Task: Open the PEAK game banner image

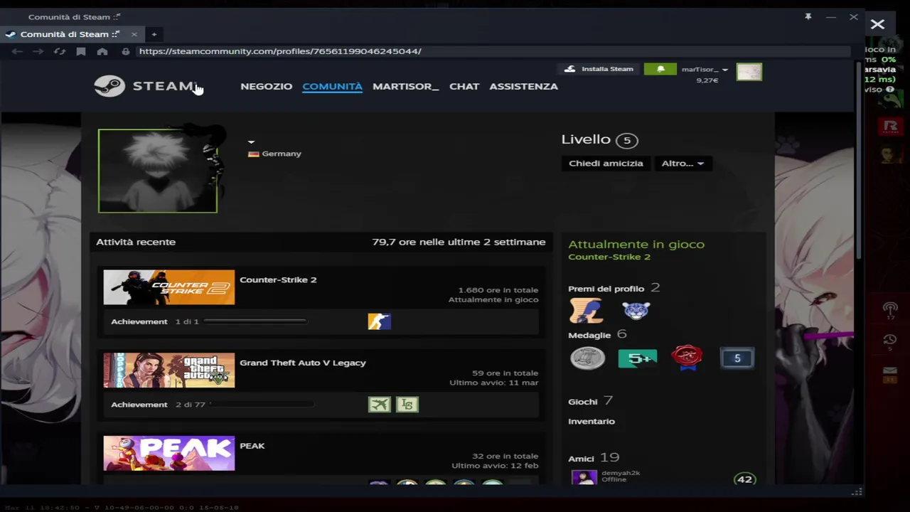Action: 168,454
